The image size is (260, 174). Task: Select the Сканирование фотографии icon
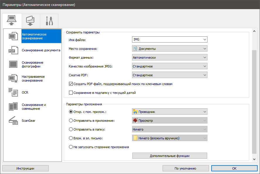13,64
